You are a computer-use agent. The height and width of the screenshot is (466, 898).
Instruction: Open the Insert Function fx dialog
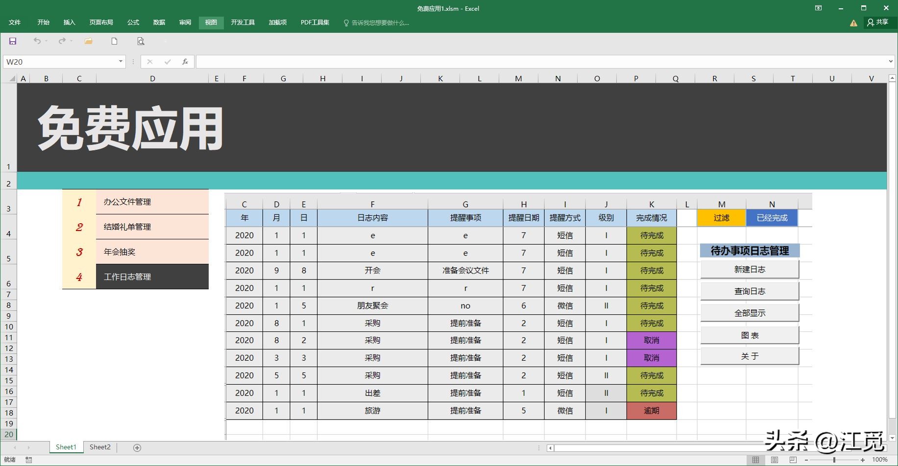(185, 62)
